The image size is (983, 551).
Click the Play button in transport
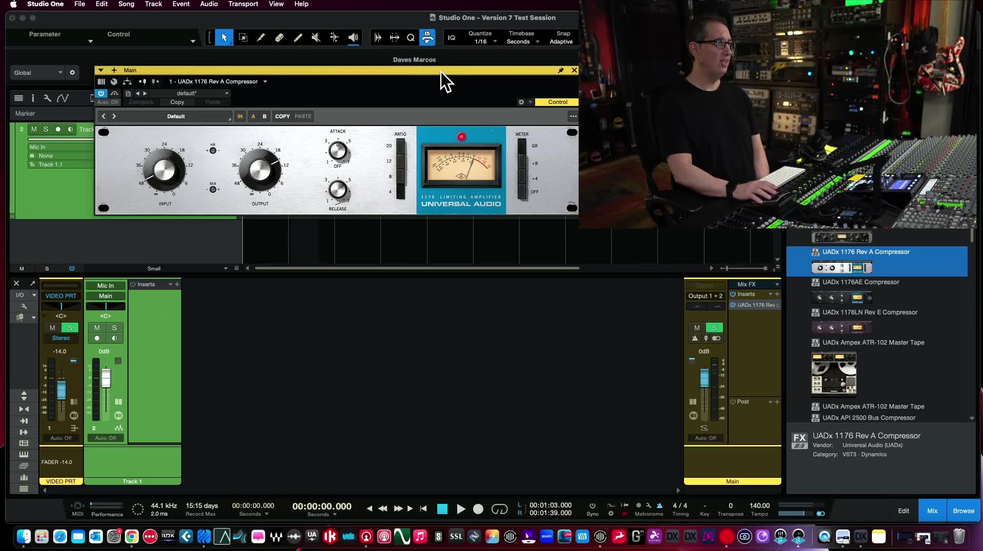(460, 509)
